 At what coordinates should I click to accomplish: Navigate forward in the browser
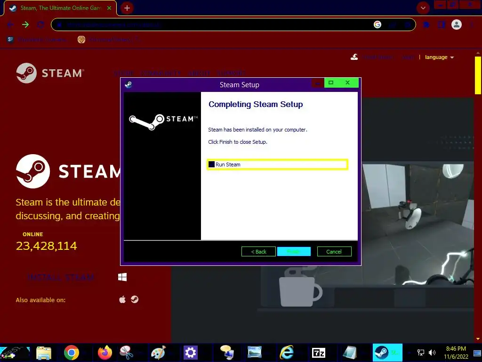(x=25, y=25)
